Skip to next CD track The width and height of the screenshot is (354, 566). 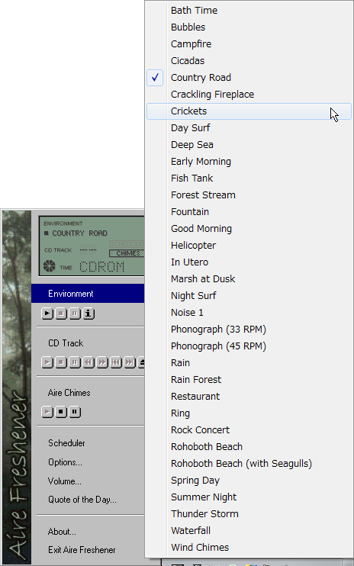click(130, 362)
